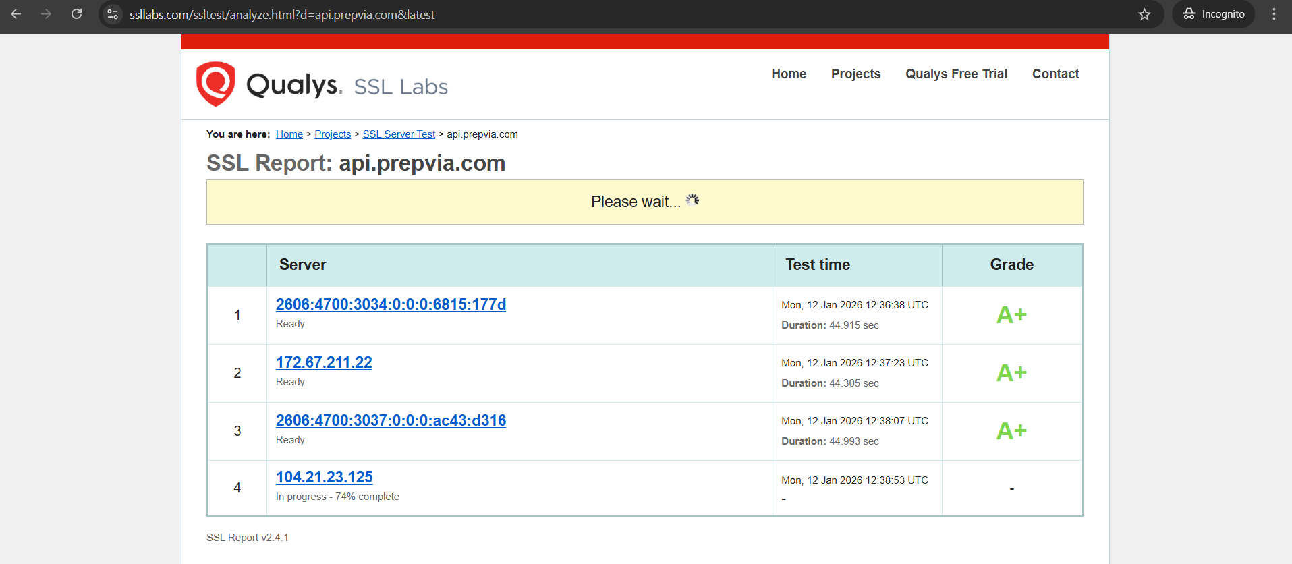This screenshot has height=564, width=1292.
Task: Click the A+ grade for 172.67.211.22
Action: click(x=1011, y=373)
